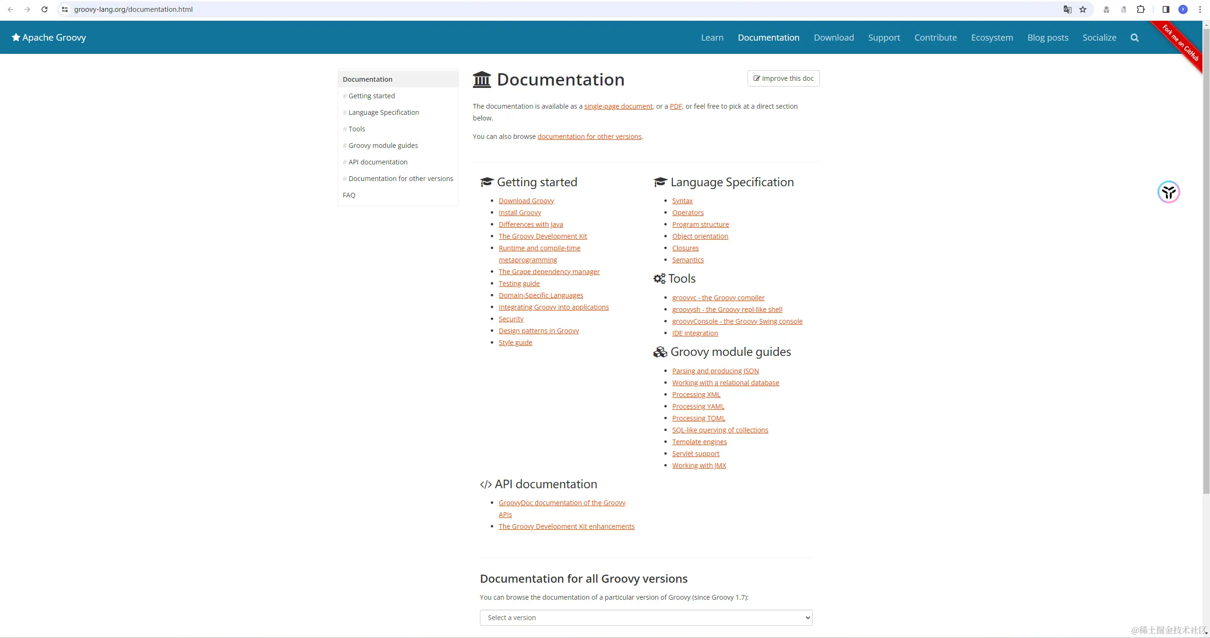Click the browser address bar URL
The image size is (1210, 638).
(x=133, y=9)
